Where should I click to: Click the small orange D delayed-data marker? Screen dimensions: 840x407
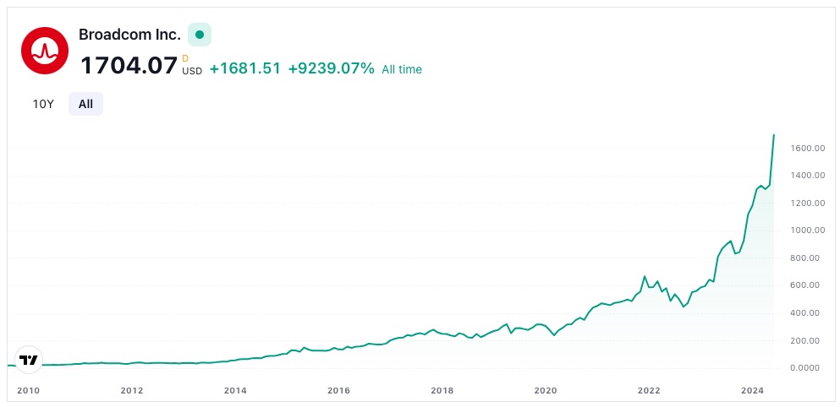(185, 58)
